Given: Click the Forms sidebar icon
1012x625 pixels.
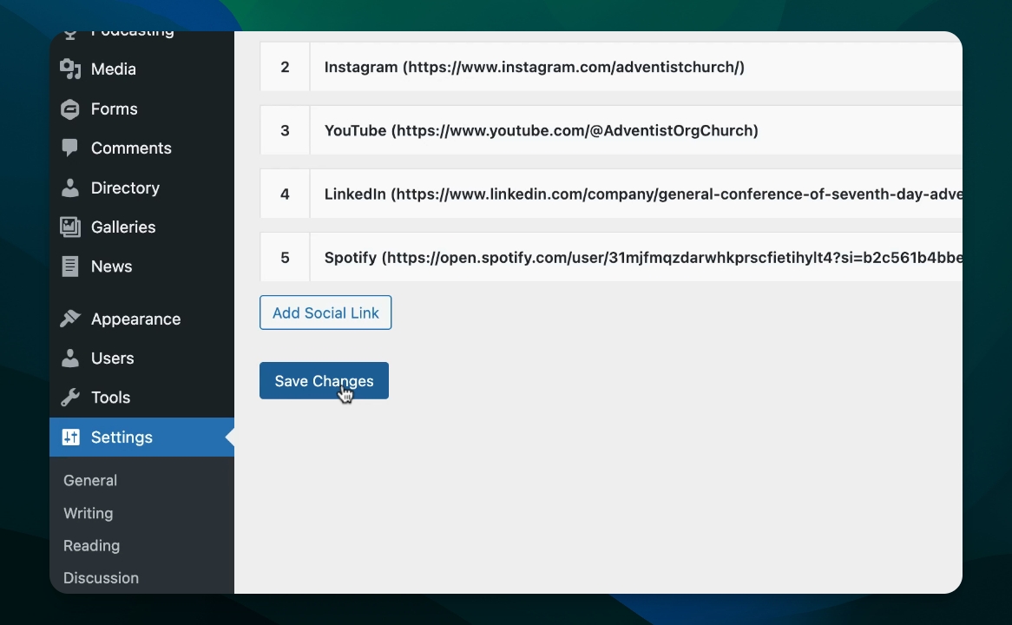Looking at the screenshot, I should (70, 109).
